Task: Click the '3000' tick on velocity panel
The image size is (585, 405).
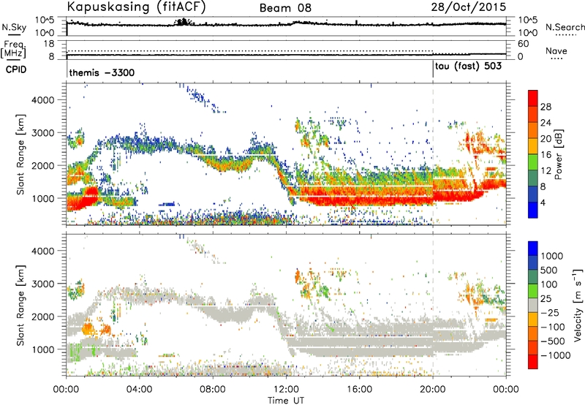Action: pos(42,284)
